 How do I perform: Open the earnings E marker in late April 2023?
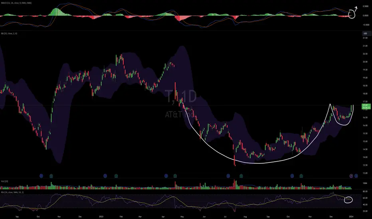click(x=175, y=176)
